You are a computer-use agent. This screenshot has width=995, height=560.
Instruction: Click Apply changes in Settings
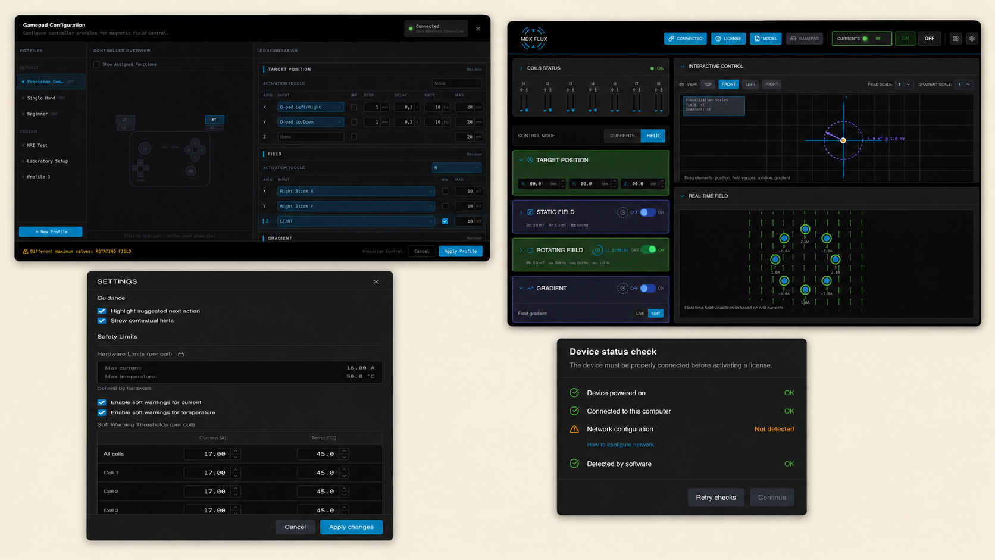coord(351,527)
